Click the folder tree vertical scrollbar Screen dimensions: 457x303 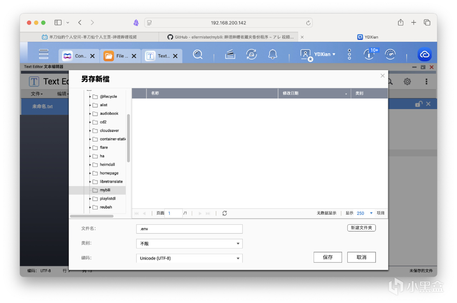128,138
